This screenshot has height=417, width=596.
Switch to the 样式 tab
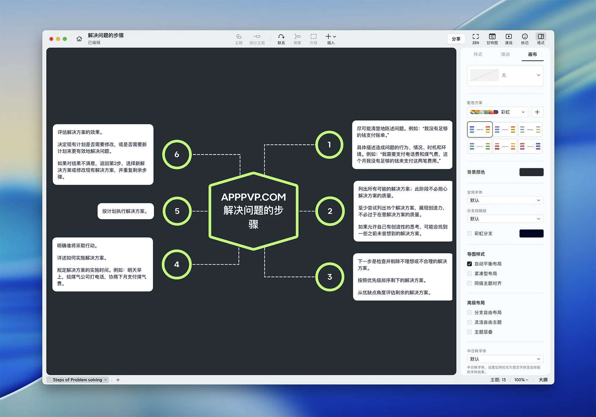(x=478, y=54)
